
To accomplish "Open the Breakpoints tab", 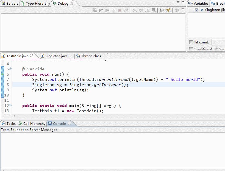I will tap(218, 4).
